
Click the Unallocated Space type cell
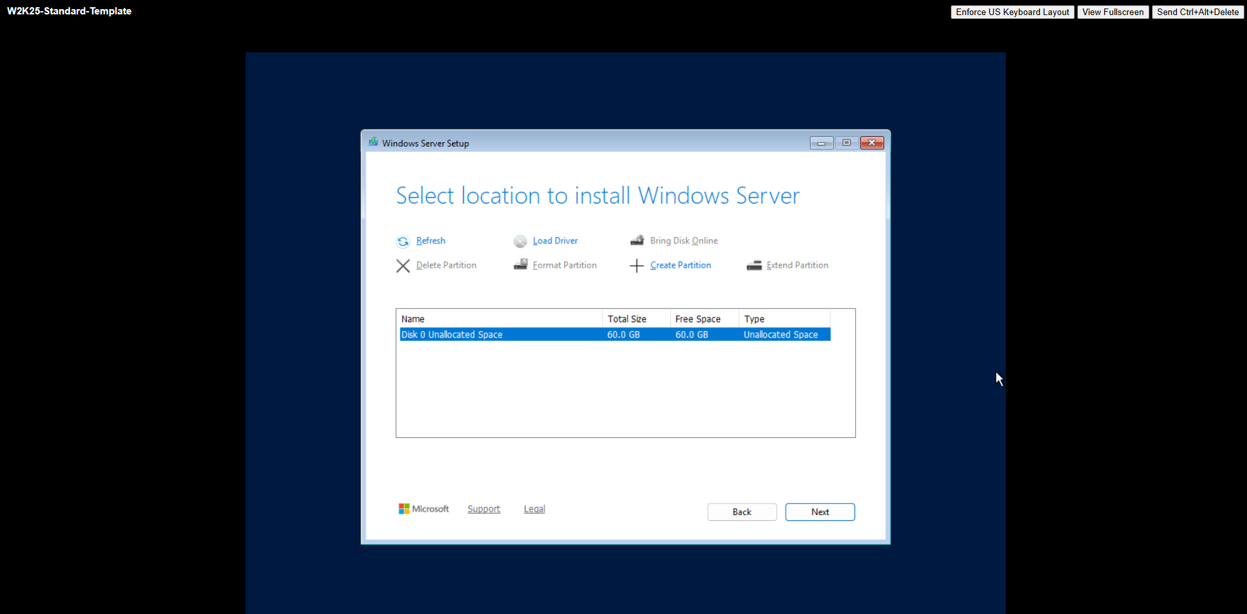pyautogui.click(x=780, y=334)
